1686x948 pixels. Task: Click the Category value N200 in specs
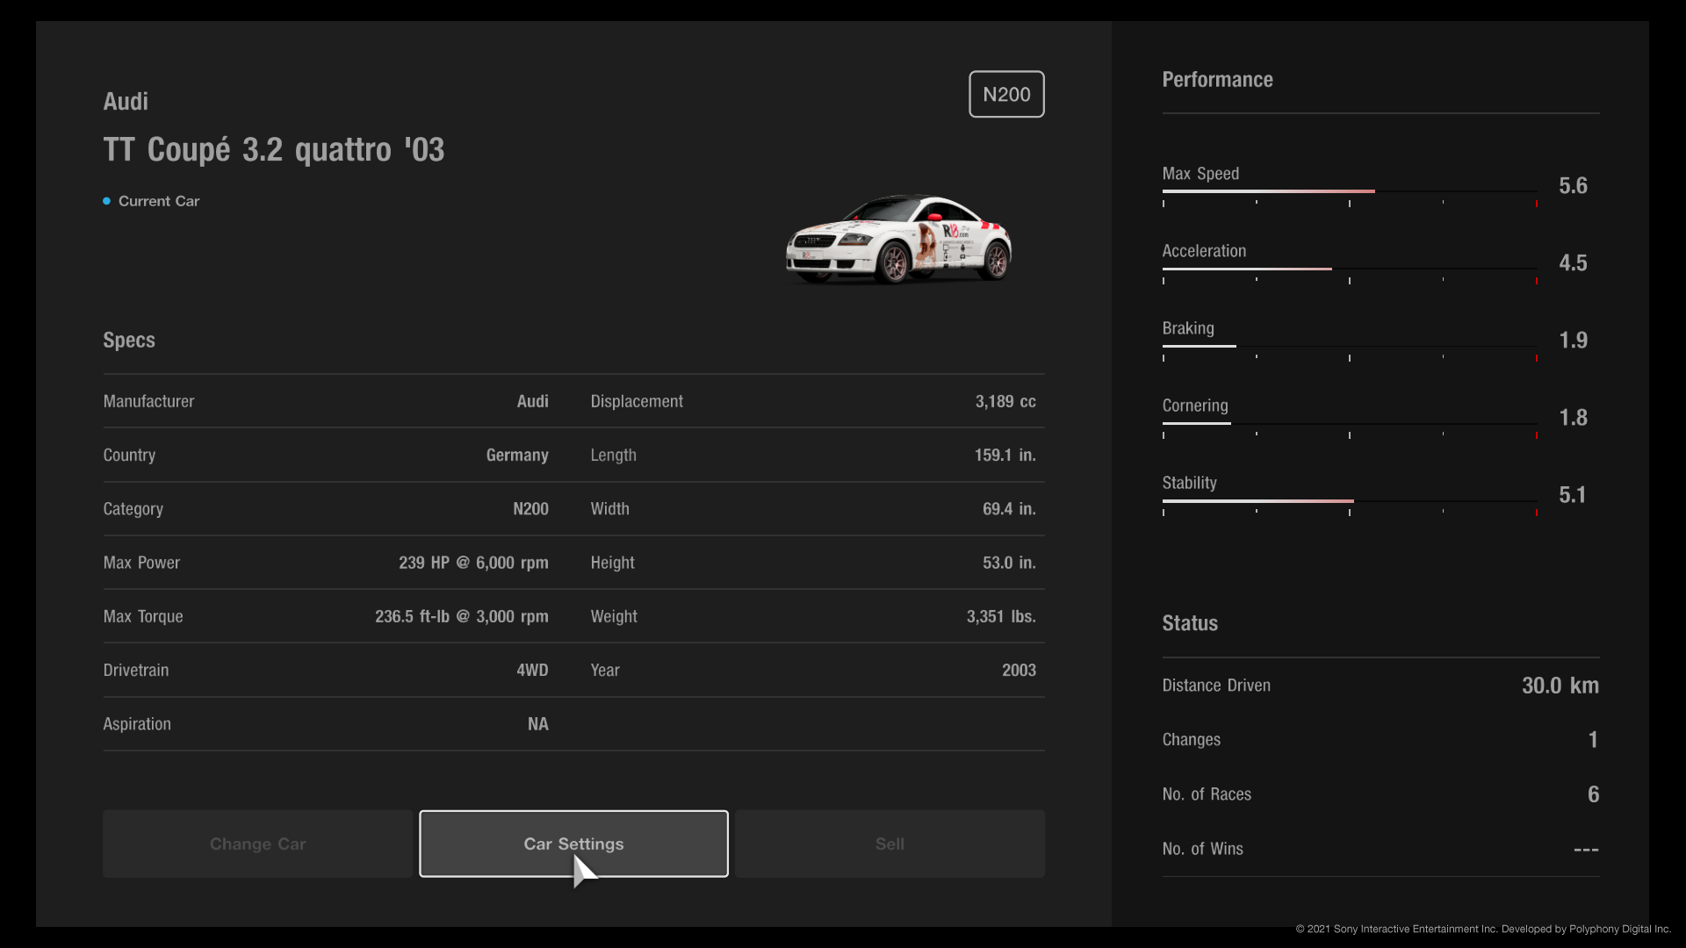pyautogui.click(x=530, y=509)
